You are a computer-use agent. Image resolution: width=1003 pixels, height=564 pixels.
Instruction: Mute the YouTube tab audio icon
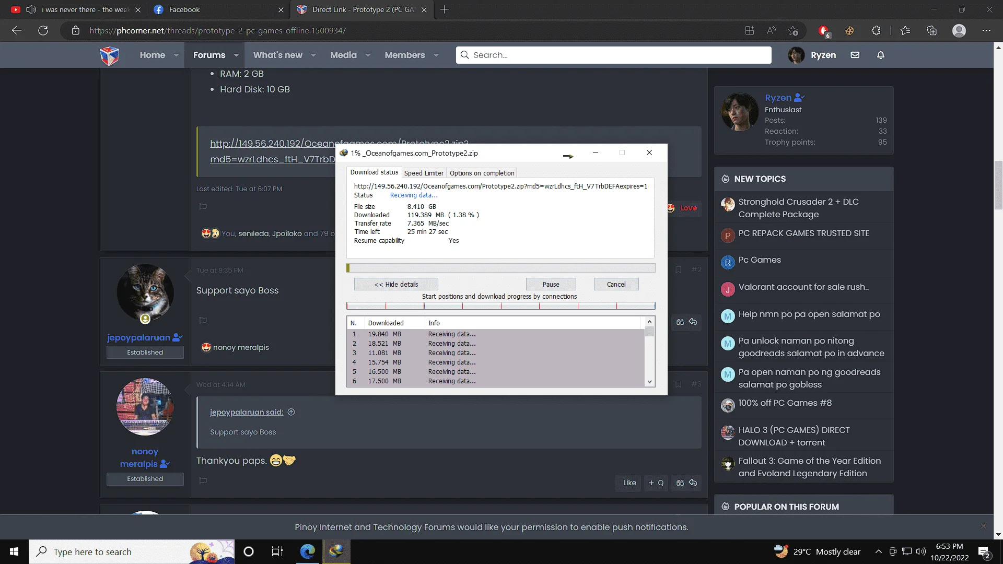coord(31,9)
